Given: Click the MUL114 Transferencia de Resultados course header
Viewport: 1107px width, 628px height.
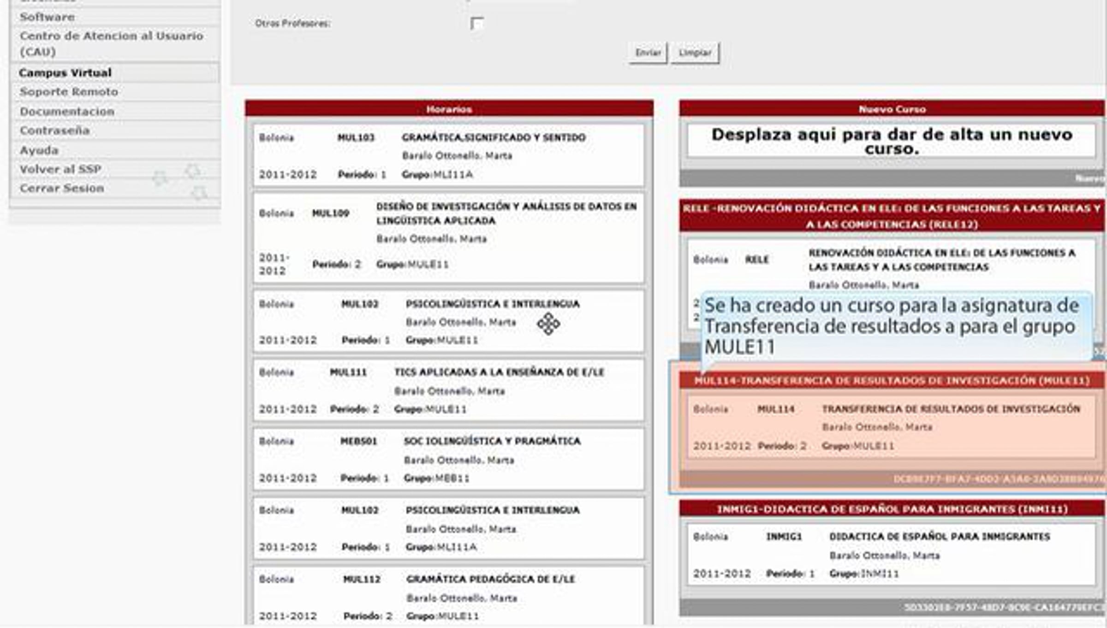Looking at the screenshot, I should pos(892,380).
